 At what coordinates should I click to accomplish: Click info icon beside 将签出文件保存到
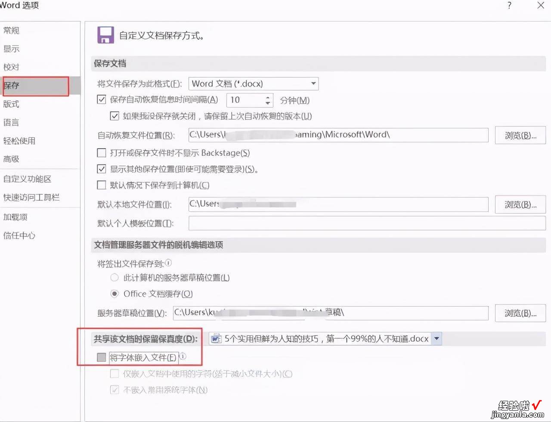(x=168, y=263)
